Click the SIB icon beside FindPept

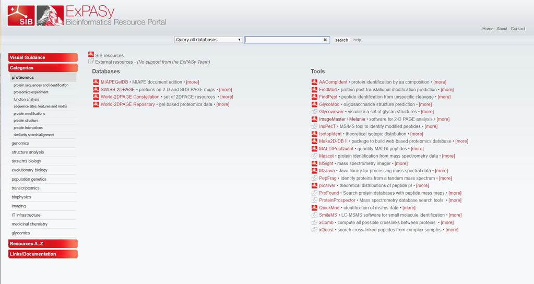point(314,97)
